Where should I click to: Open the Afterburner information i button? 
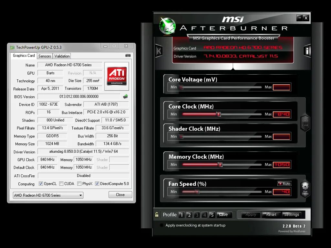[307, 51]
